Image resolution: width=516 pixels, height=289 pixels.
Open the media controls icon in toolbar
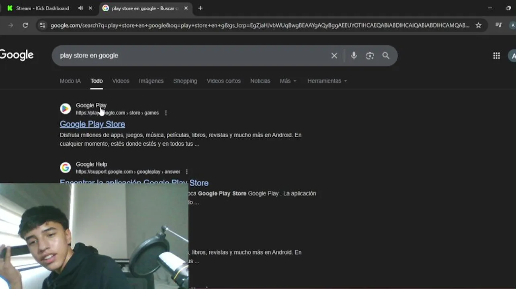(499, 25)
